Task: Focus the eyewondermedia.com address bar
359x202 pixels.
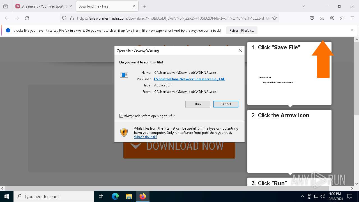Action: coord(173,18)
